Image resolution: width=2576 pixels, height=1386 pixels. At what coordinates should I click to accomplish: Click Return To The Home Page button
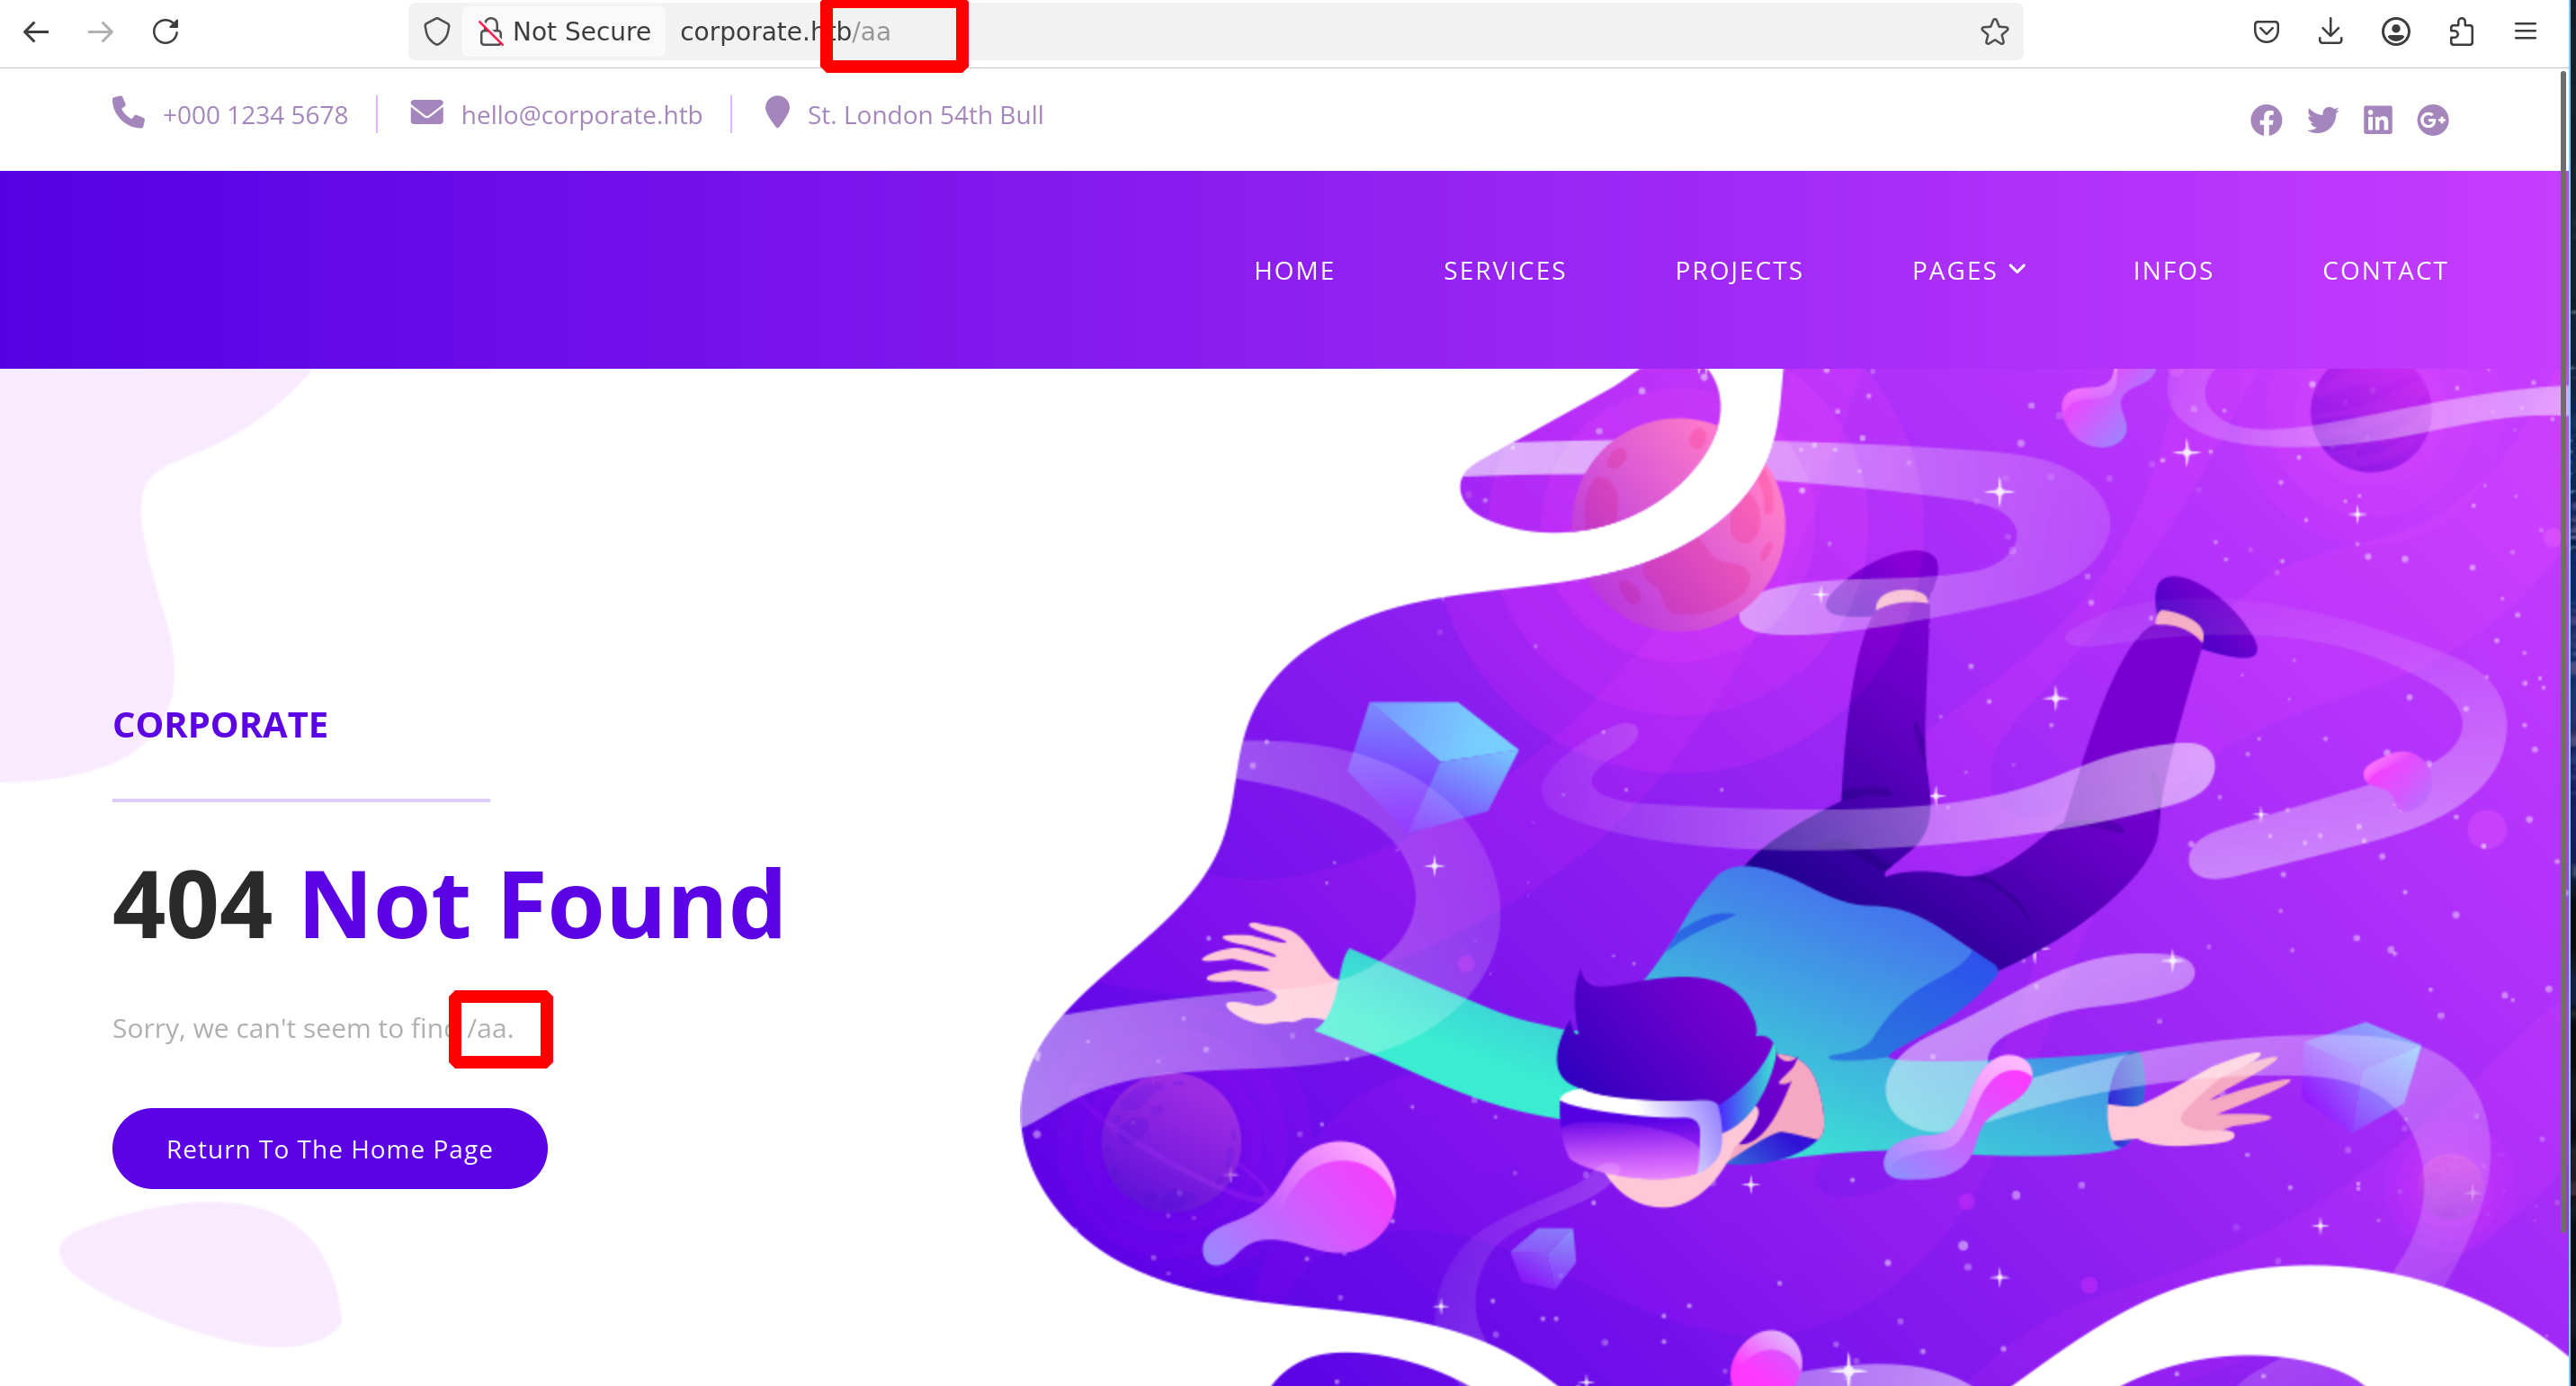(329, 1148)
